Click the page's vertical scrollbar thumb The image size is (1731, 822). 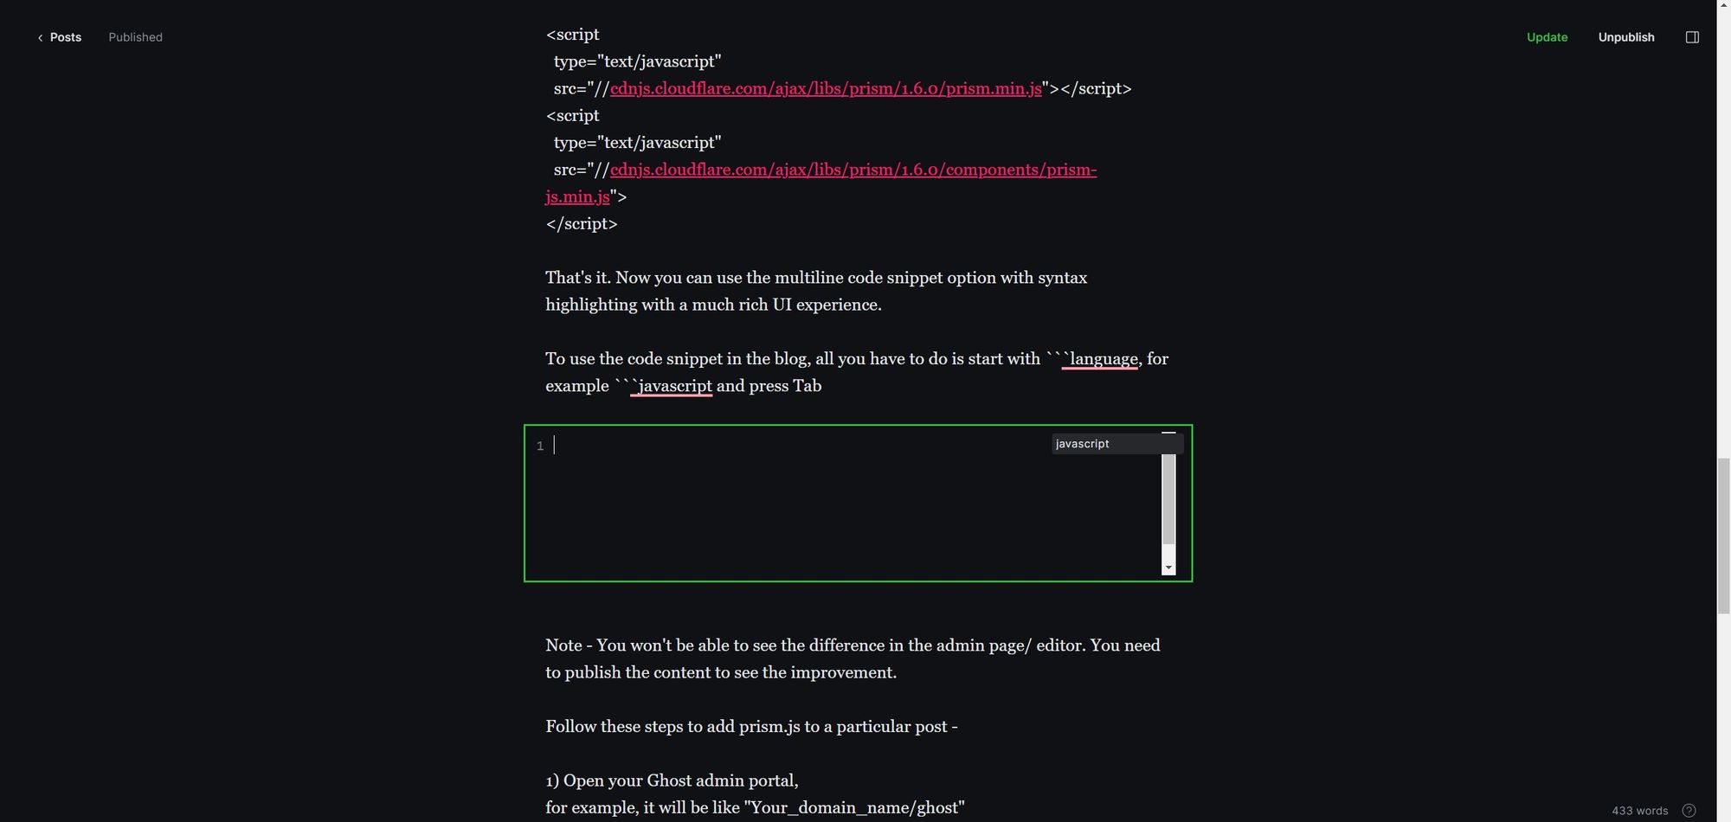(1723, 536)
